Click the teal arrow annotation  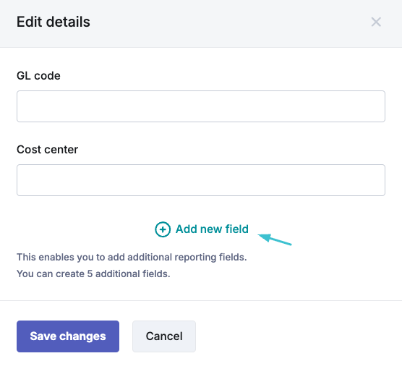coord(275,239)
